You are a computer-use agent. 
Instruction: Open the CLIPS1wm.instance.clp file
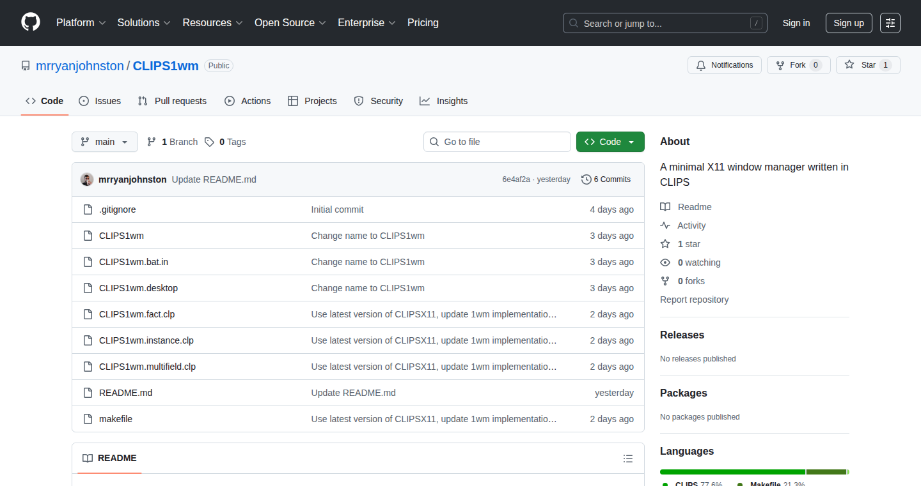146,340
